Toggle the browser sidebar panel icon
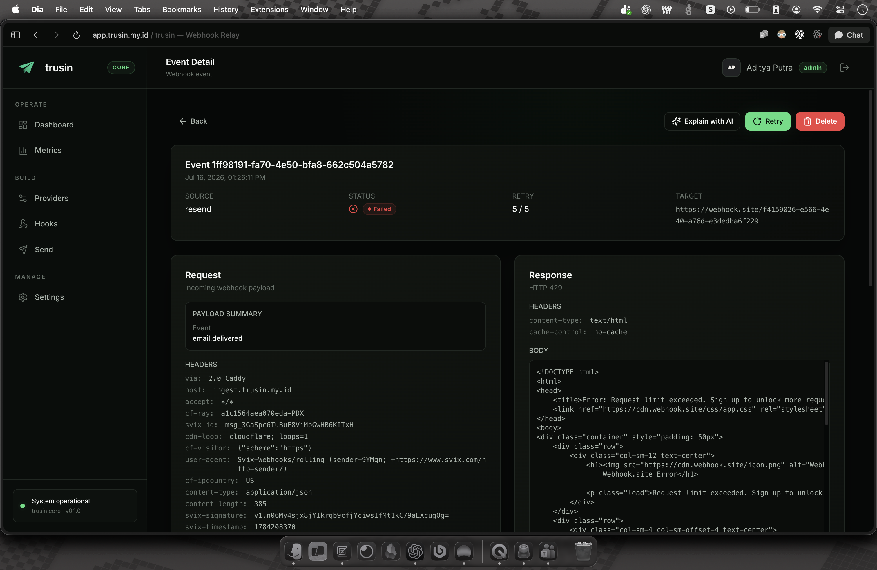 click(x=15, y=35)
